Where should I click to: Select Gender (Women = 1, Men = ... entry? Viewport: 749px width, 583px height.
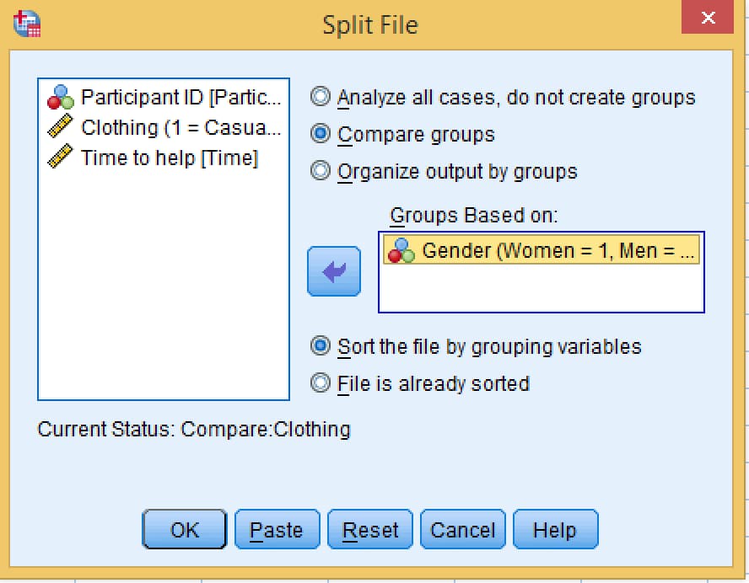coord(542,250)
